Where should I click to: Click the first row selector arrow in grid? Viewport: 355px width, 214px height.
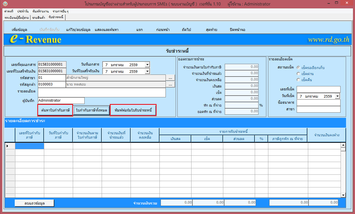click(x=8, y=146)
